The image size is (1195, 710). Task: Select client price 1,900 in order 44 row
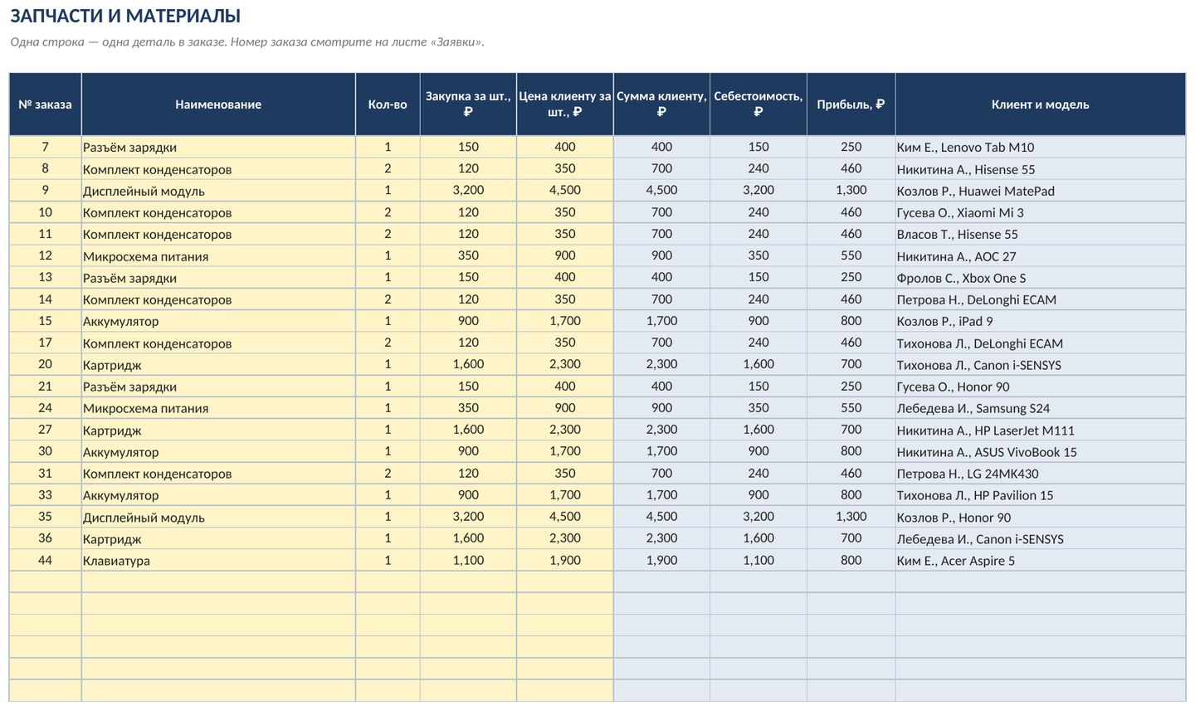click(x=565, y=561)
